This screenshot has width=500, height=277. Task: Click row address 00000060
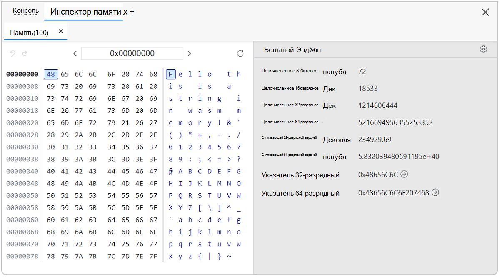[x=22, y=220]
